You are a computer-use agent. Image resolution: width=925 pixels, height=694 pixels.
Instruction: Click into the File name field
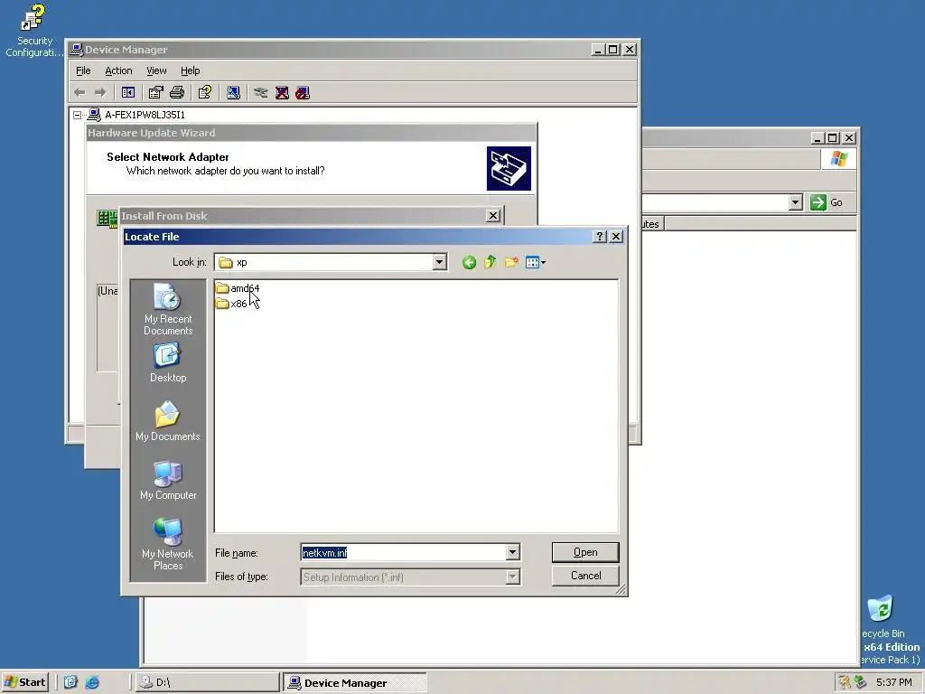(x=403, y=552)
